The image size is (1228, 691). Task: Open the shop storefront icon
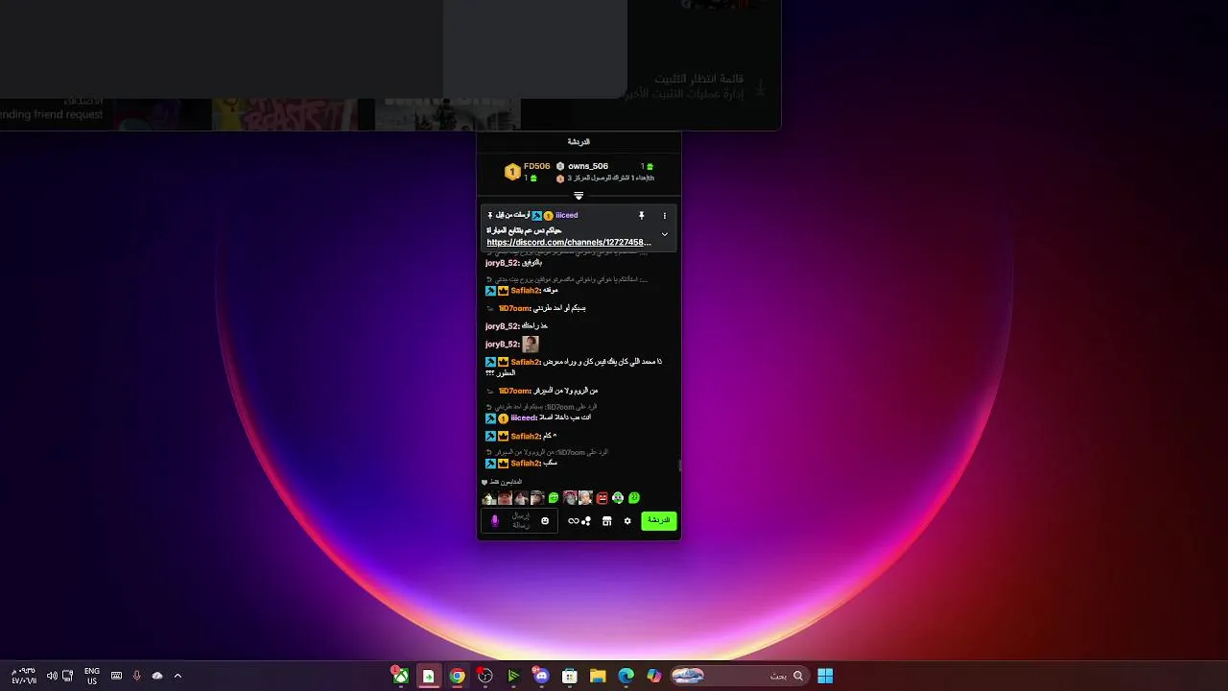(606, 521)
